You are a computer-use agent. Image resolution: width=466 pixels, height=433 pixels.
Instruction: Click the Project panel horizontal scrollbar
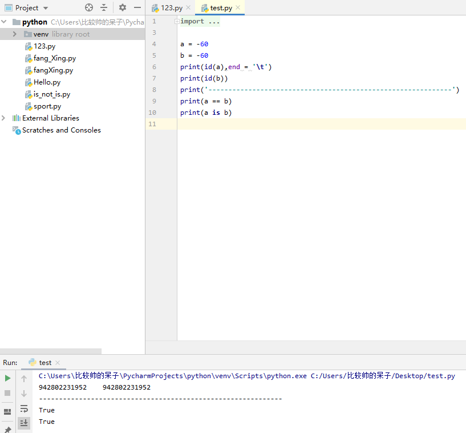tap(51, 351)
